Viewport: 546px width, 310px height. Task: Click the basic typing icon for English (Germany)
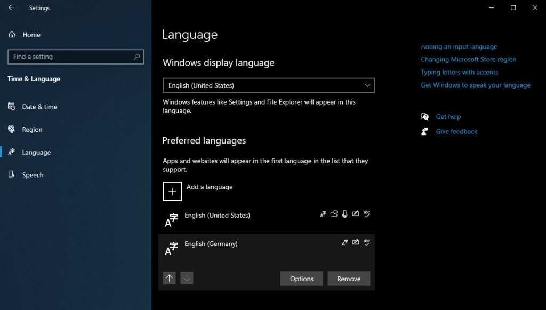[366, 242]
